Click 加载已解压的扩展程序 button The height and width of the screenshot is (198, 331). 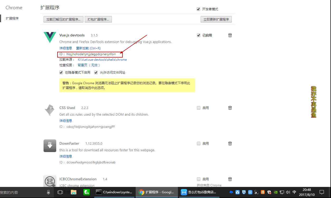(63, 19)
